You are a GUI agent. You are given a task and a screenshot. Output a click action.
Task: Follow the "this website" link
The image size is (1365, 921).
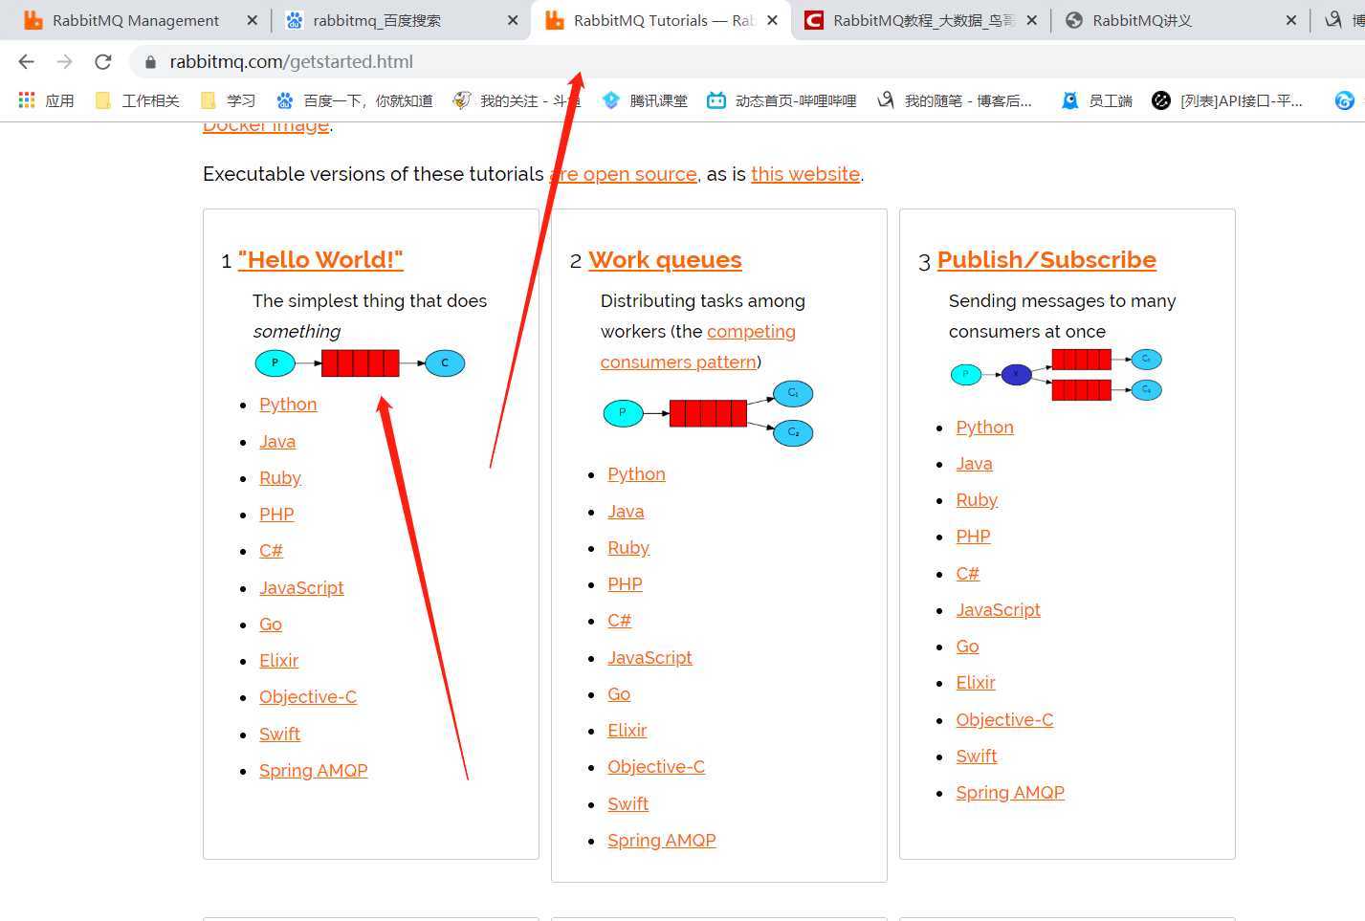(805, 174)
